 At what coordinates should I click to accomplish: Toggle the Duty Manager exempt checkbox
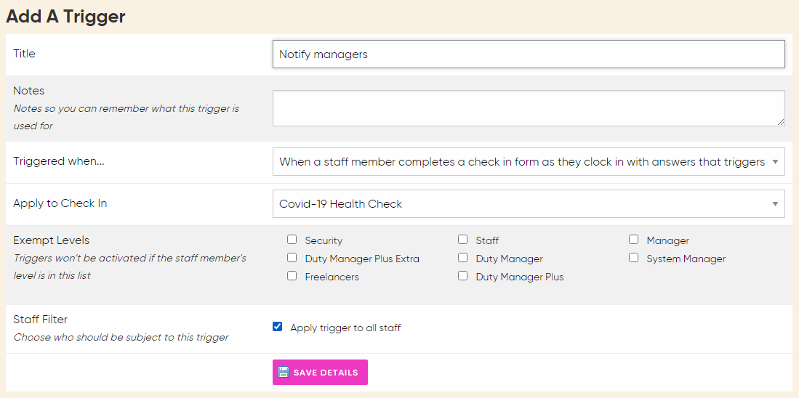463,258
